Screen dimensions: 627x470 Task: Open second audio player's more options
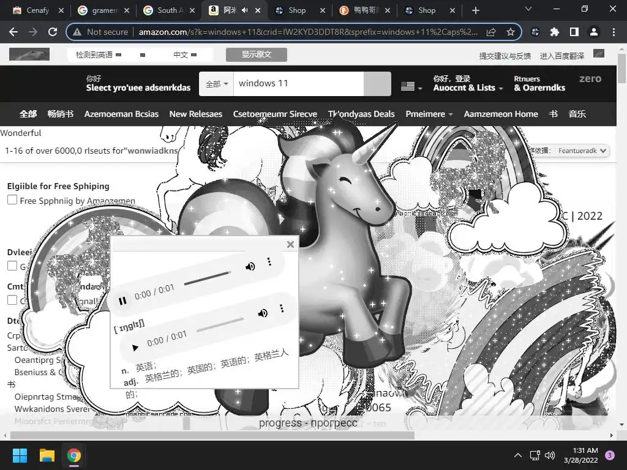(x=282, y=308)
